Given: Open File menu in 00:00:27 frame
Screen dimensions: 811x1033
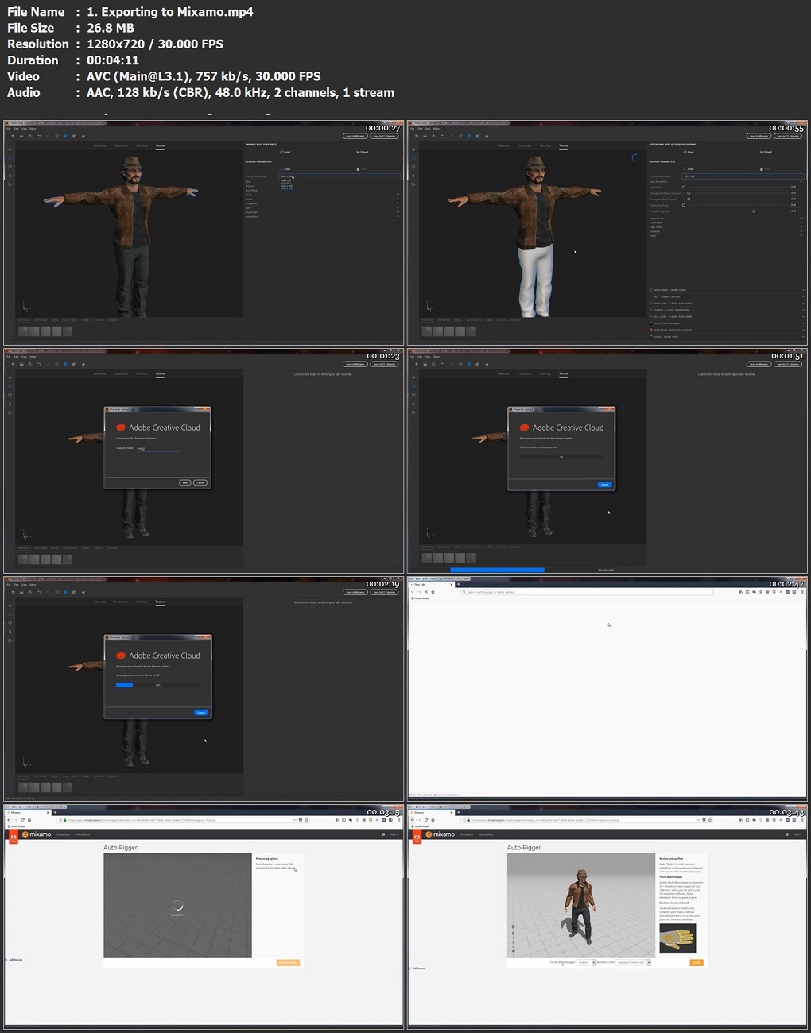Looking at the screenshot, I should (10, 129).
